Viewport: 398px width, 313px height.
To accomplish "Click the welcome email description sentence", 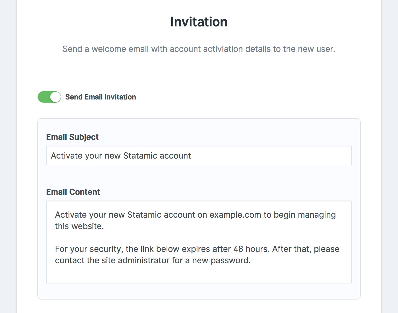I will pyautogui.click(x=199, y=49).
